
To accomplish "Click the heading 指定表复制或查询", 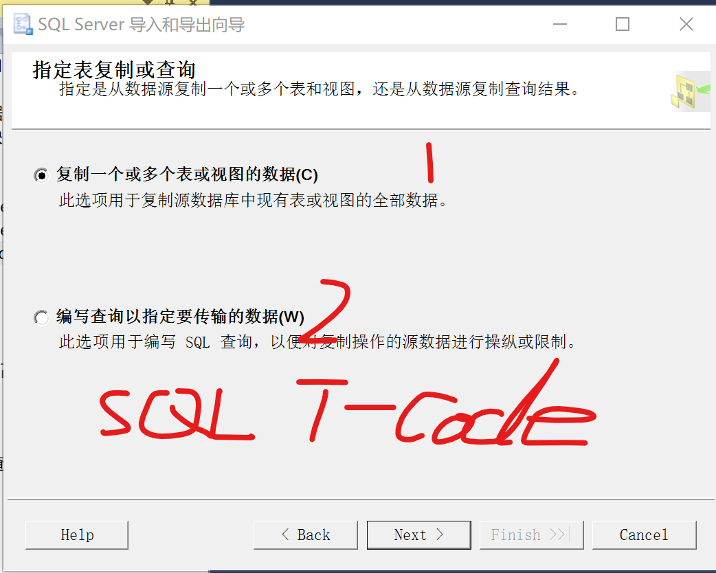I will tap(114, 70).
